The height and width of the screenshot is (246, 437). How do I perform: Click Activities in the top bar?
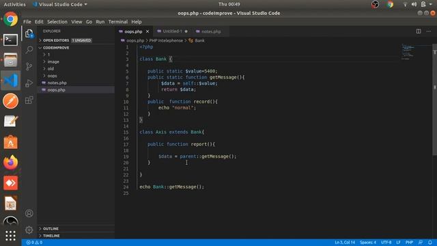click(14, 4)
